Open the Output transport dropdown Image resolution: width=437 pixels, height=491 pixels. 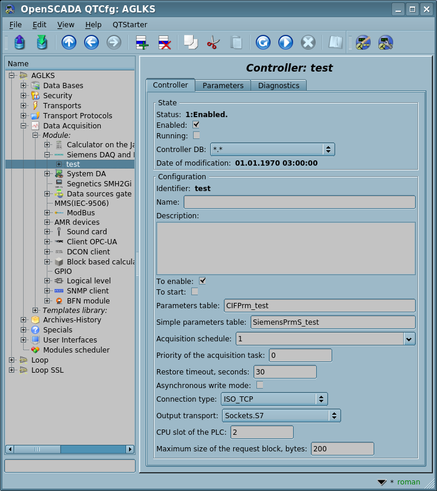click(281, 415)
